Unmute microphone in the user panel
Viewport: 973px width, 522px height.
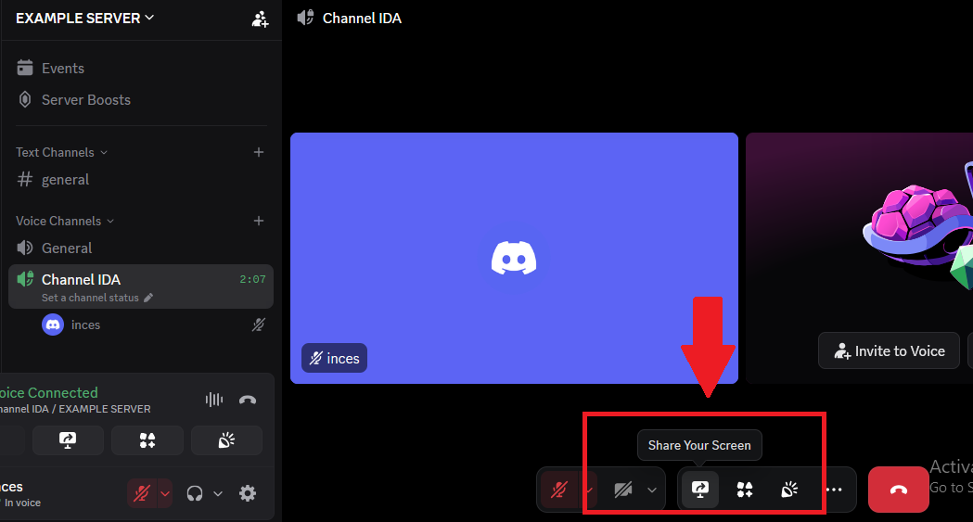coord(142,493)
